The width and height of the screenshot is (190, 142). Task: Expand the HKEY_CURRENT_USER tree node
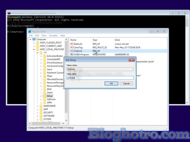pyautogui.click(x=34, y=46)
